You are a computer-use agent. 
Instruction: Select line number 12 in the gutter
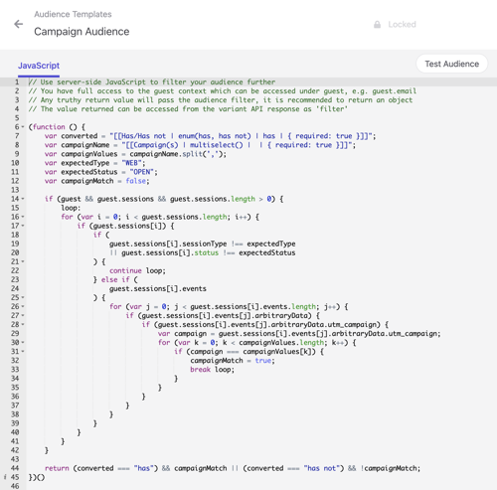pyautogui.click(x=15, y=181)
